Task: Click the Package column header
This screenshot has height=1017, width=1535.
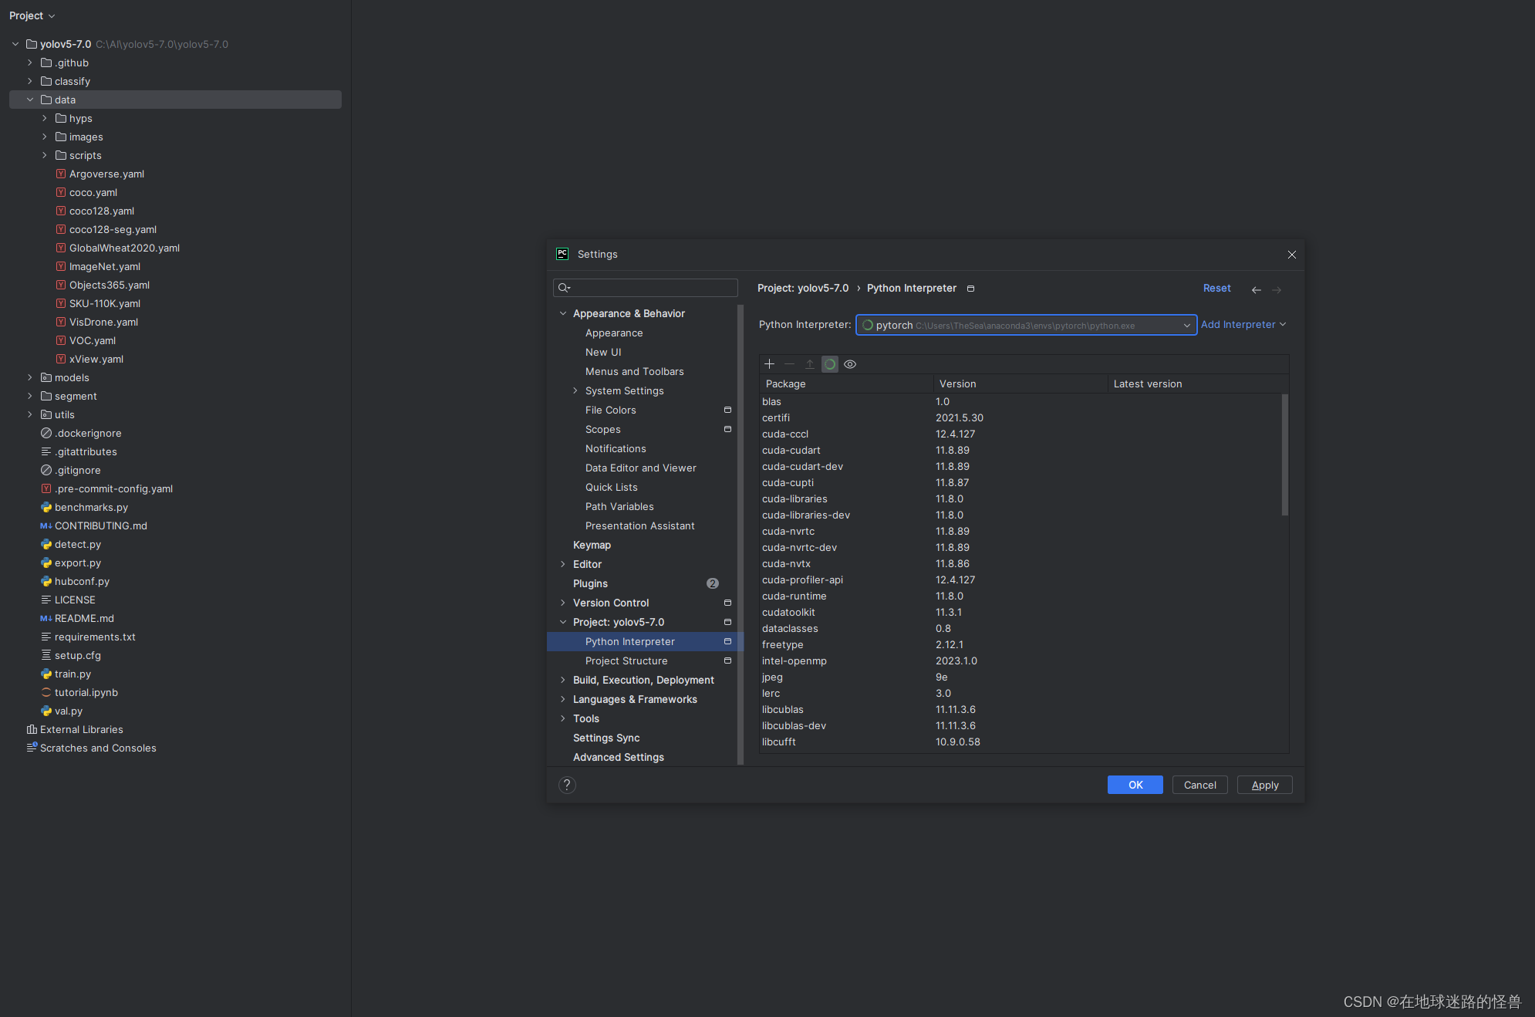Action: tap(846, 383)
